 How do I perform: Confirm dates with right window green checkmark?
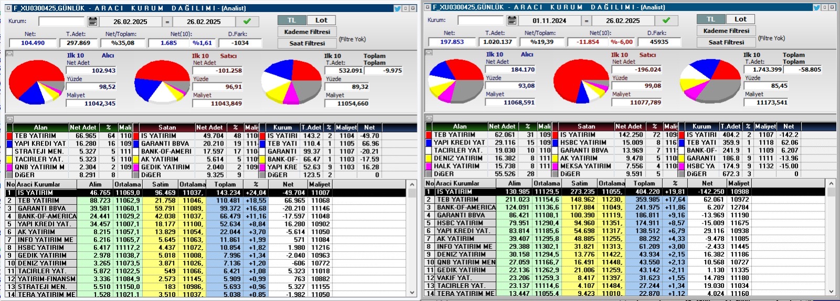pos(666,20)
